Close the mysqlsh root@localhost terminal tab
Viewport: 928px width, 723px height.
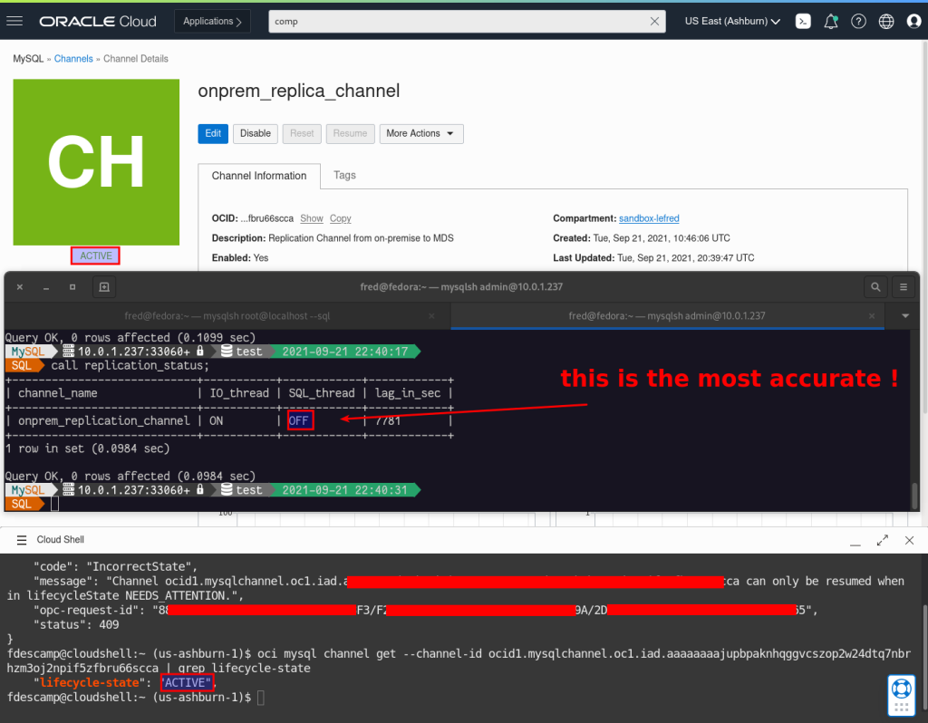[431, 316]
